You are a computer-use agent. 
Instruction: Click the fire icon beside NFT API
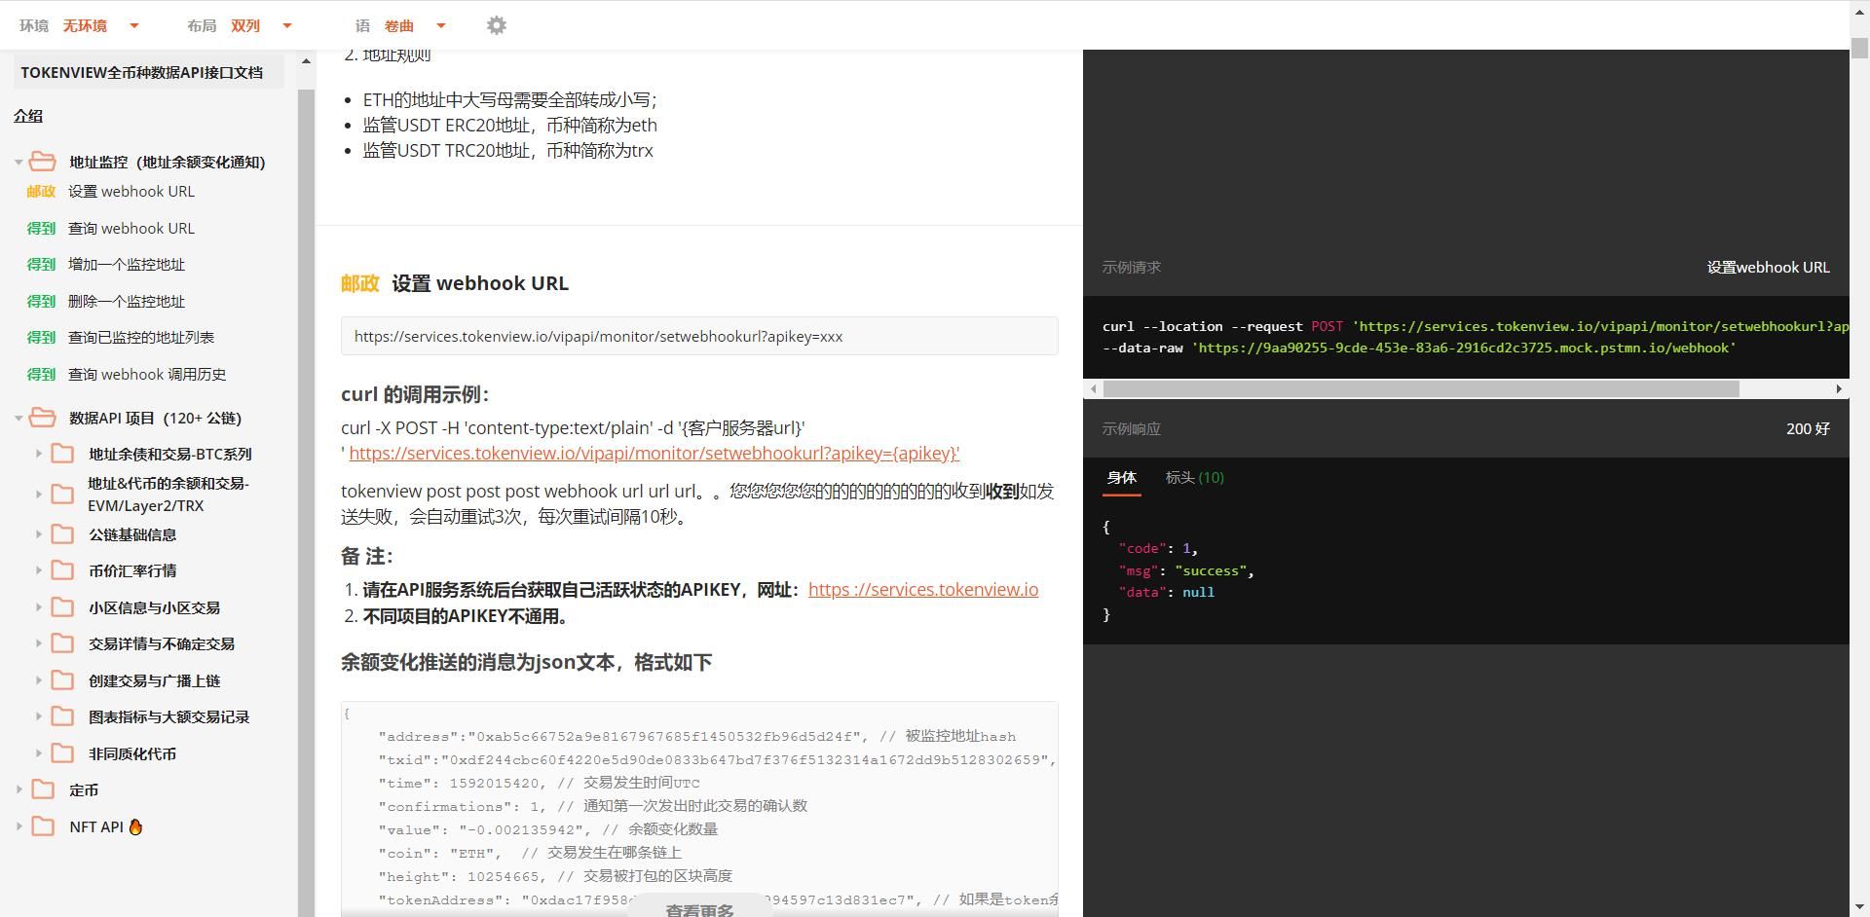point(135,826)
